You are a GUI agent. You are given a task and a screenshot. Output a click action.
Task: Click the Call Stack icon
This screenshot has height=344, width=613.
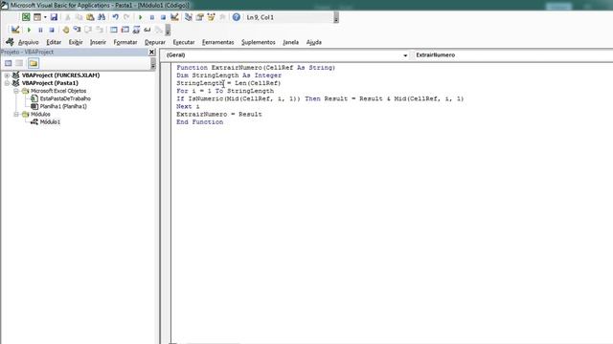tap(158, 30)
